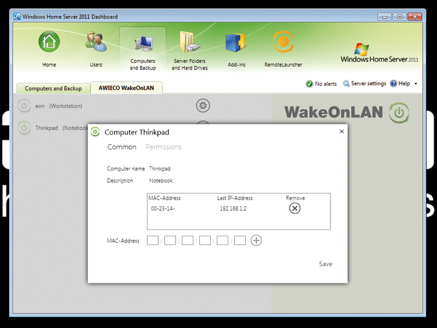
Task: Focus the fifth MAC-Address octet field
Action: [222, 241]
